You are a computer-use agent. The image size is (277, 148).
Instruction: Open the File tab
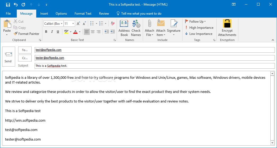[8, 14]
